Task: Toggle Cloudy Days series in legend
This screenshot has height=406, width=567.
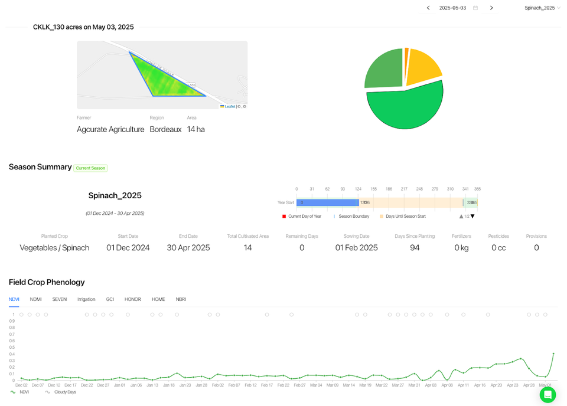Action: [61, 392]
